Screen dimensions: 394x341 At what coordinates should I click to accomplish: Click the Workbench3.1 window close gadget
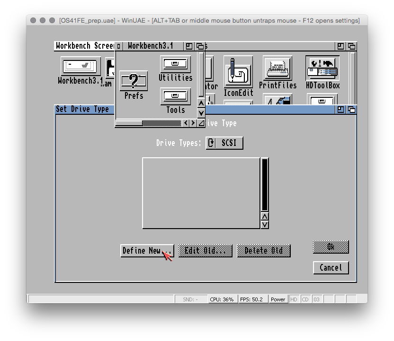(x=118, y=46)
